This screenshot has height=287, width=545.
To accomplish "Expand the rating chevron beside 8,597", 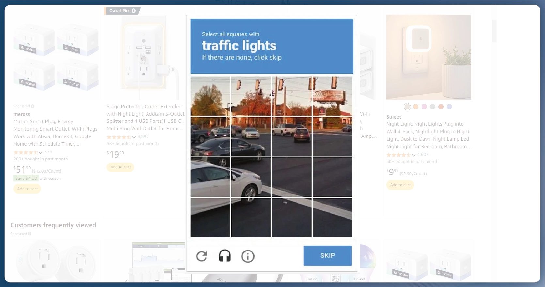I will point(134,137).
